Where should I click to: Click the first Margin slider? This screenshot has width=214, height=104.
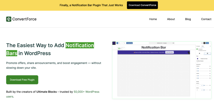pos(203,76)
